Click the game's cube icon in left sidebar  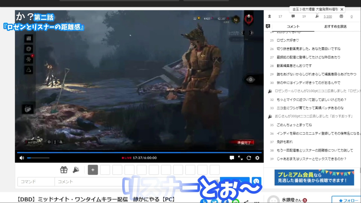coord(28,49)
